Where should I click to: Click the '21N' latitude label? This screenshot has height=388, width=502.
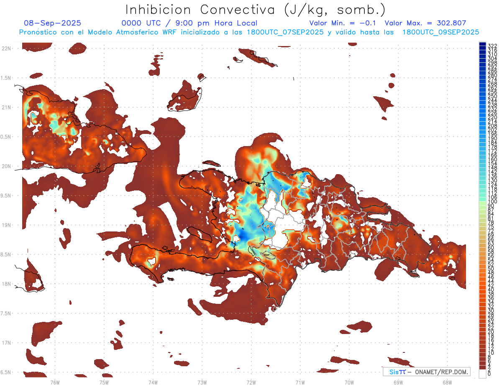6,107
